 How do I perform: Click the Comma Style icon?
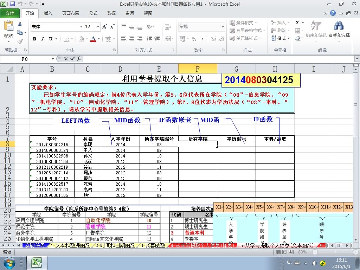(202, 39)
